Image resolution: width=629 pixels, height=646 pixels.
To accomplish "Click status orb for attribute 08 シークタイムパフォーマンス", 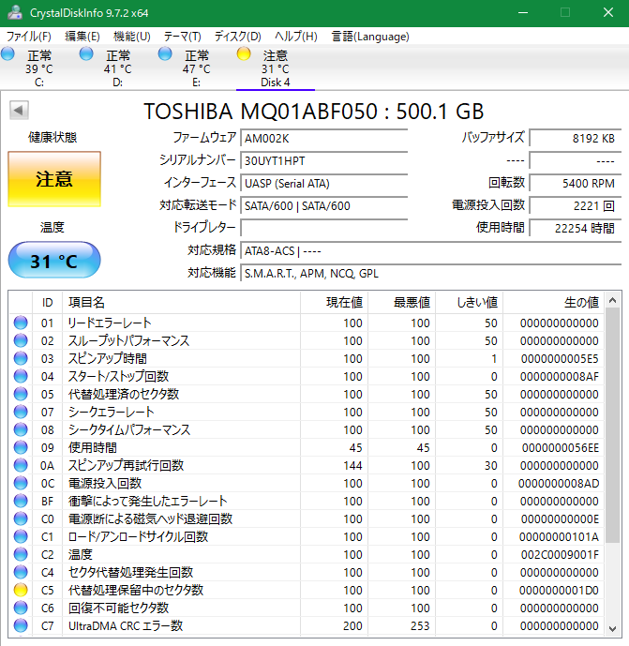I will click(21, 429).
